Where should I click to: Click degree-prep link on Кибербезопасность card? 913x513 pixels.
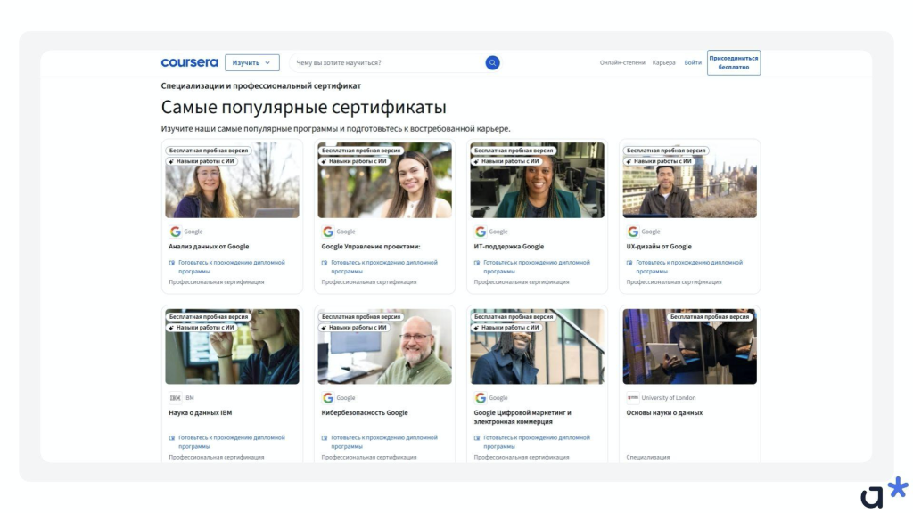384,442
